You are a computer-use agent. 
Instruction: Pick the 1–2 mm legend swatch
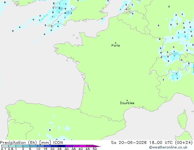pyautogui.click(x=19, y=146)
